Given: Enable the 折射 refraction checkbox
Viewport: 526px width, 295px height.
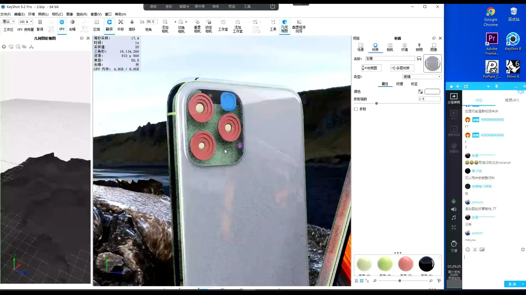Looking at the screenshot, I should [x=356, y=109].
